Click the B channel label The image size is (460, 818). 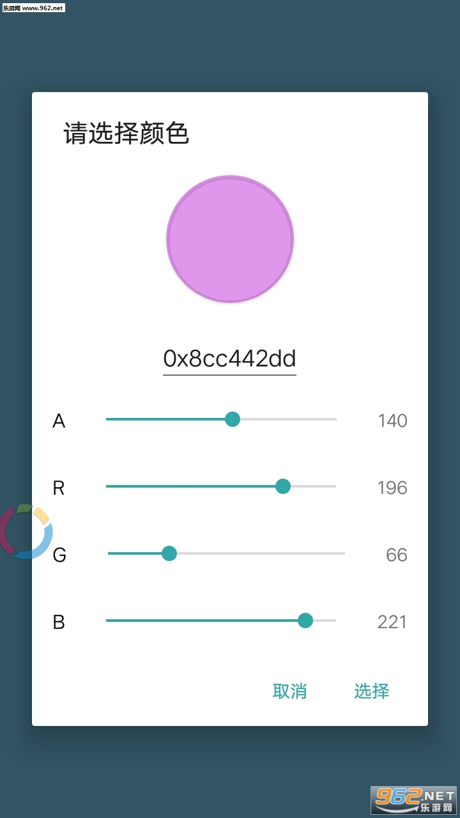point(59,622)
